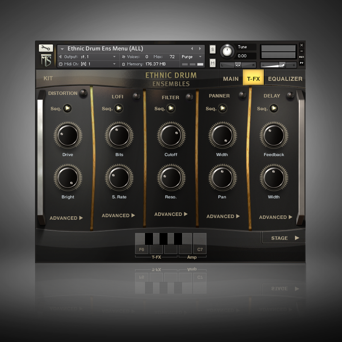
Task: Switch to the EQUALIZER tab
Action: pos(285,79)
